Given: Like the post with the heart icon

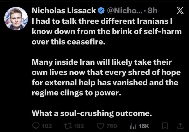Looking at the screenshot, I should click(100, 126).
